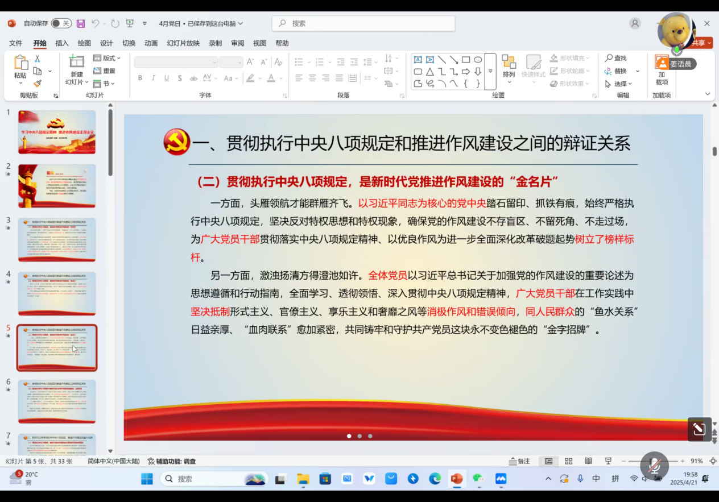Toggle Bold formatting button
This screenshot has height=502, width=719.
pyautogui.click(x=140, y=78)
